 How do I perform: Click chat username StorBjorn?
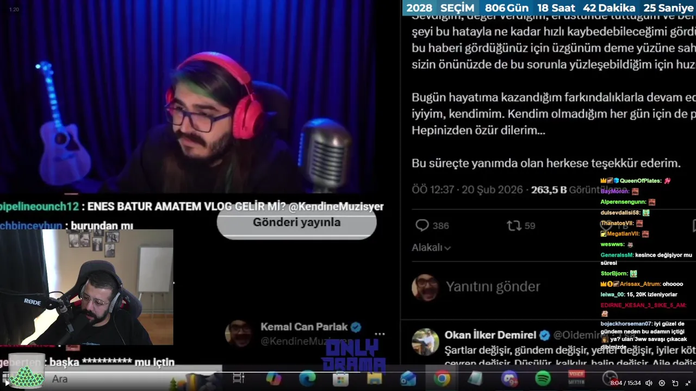pos(614,273)
